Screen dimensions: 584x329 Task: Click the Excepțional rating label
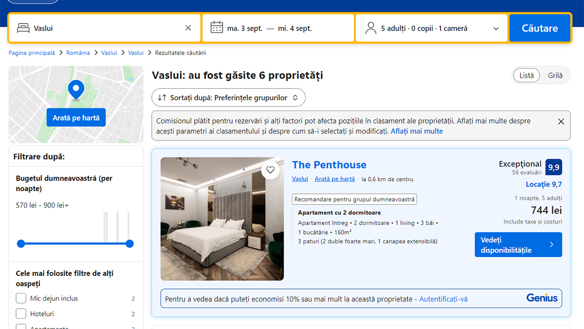pyautogui.click(x=520, y=164)
